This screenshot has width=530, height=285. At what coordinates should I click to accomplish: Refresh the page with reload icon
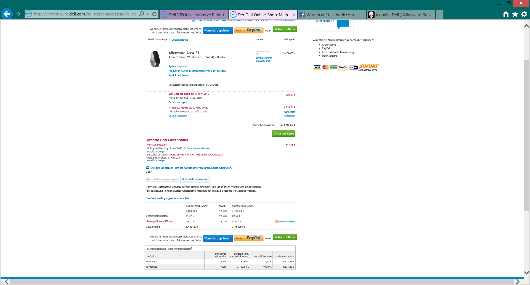(154, 14)
